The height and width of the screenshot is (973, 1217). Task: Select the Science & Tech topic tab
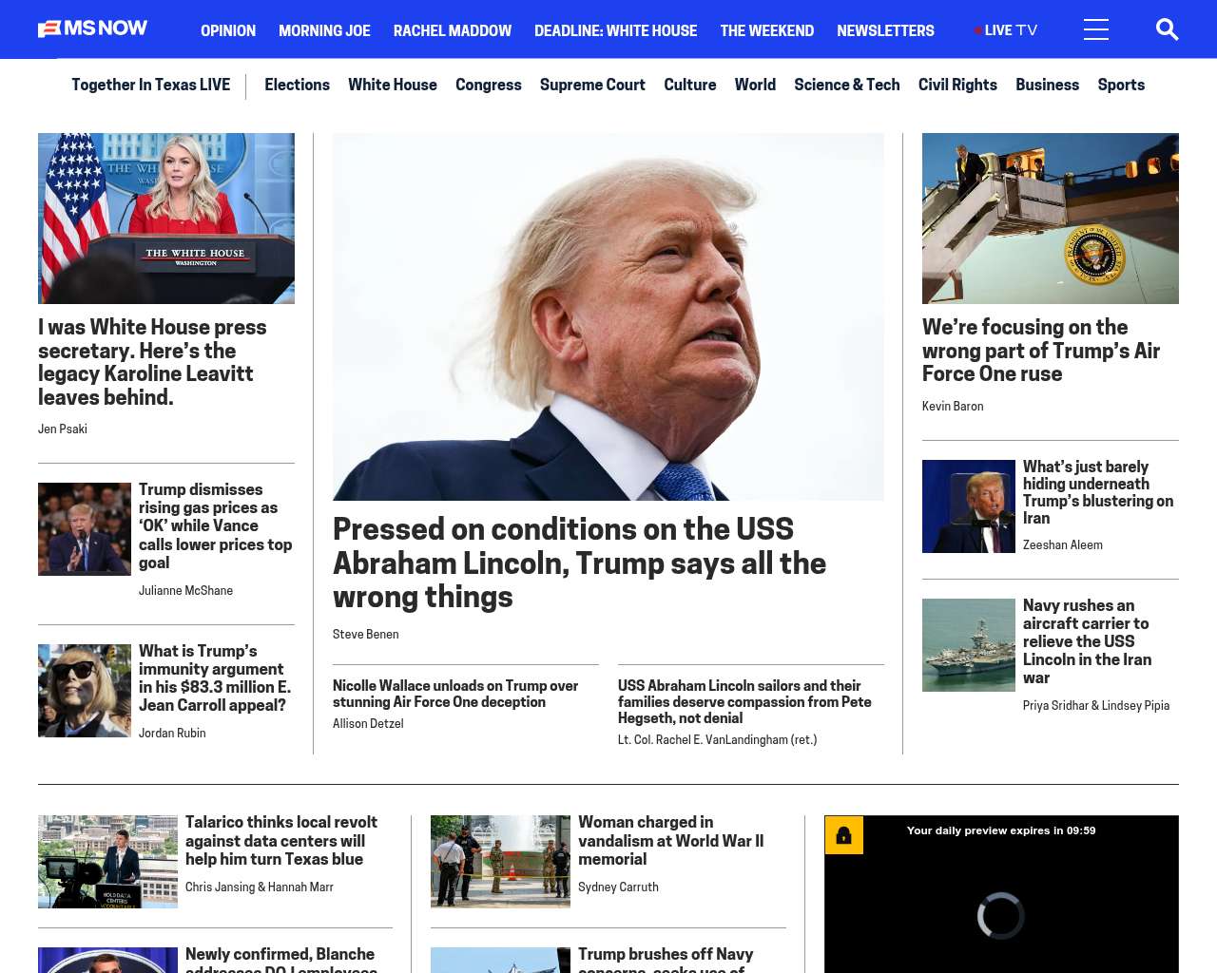point(847,85)
